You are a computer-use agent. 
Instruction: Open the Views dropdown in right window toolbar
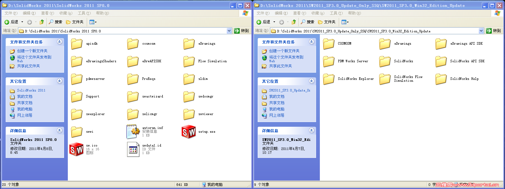pyautogui.click(x=345, y=22)
